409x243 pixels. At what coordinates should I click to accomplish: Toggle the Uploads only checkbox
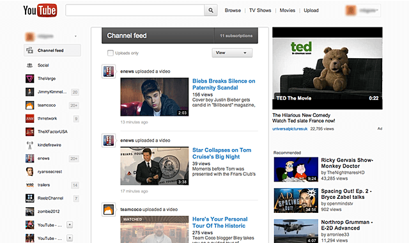pyautogui.click(x=111, y=53)
